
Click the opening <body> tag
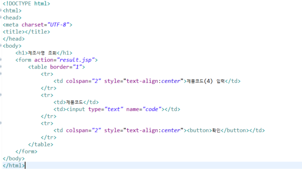12,46
